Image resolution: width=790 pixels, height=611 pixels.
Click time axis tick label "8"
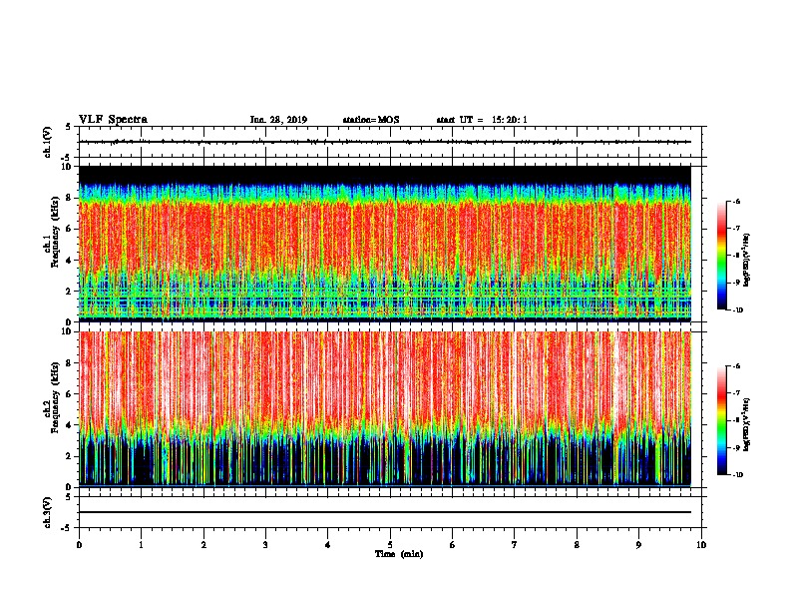[x=577, y=545]
